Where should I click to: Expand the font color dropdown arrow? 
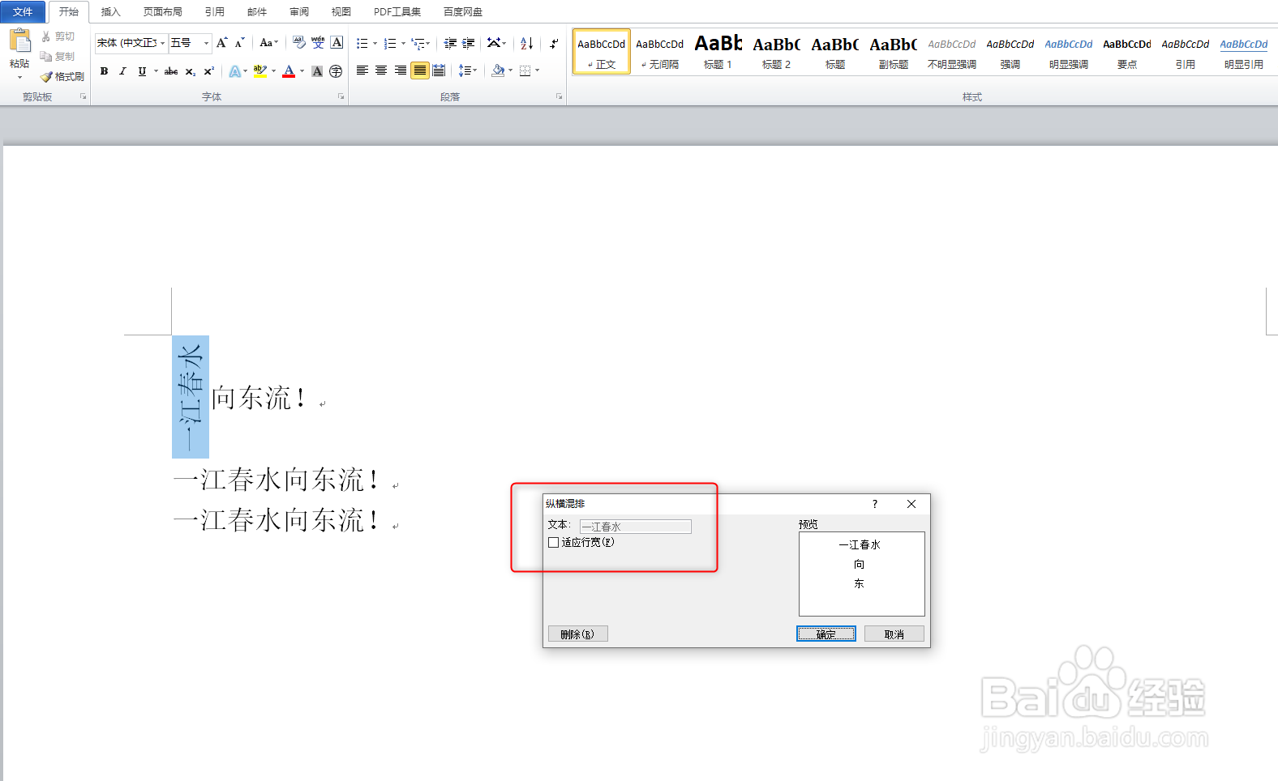[302, 71]
